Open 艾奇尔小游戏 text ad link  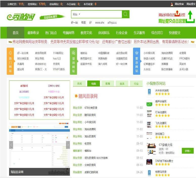tap(54, 86)
